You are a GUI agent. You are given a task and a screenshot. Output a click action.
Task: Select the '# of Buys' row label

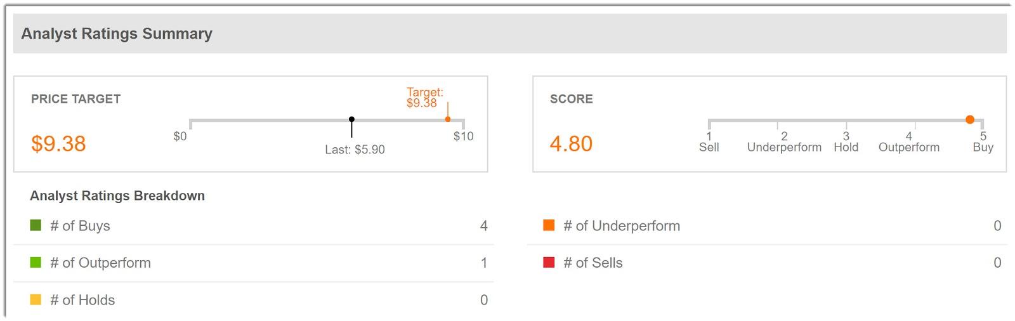(x=80, y=226)
